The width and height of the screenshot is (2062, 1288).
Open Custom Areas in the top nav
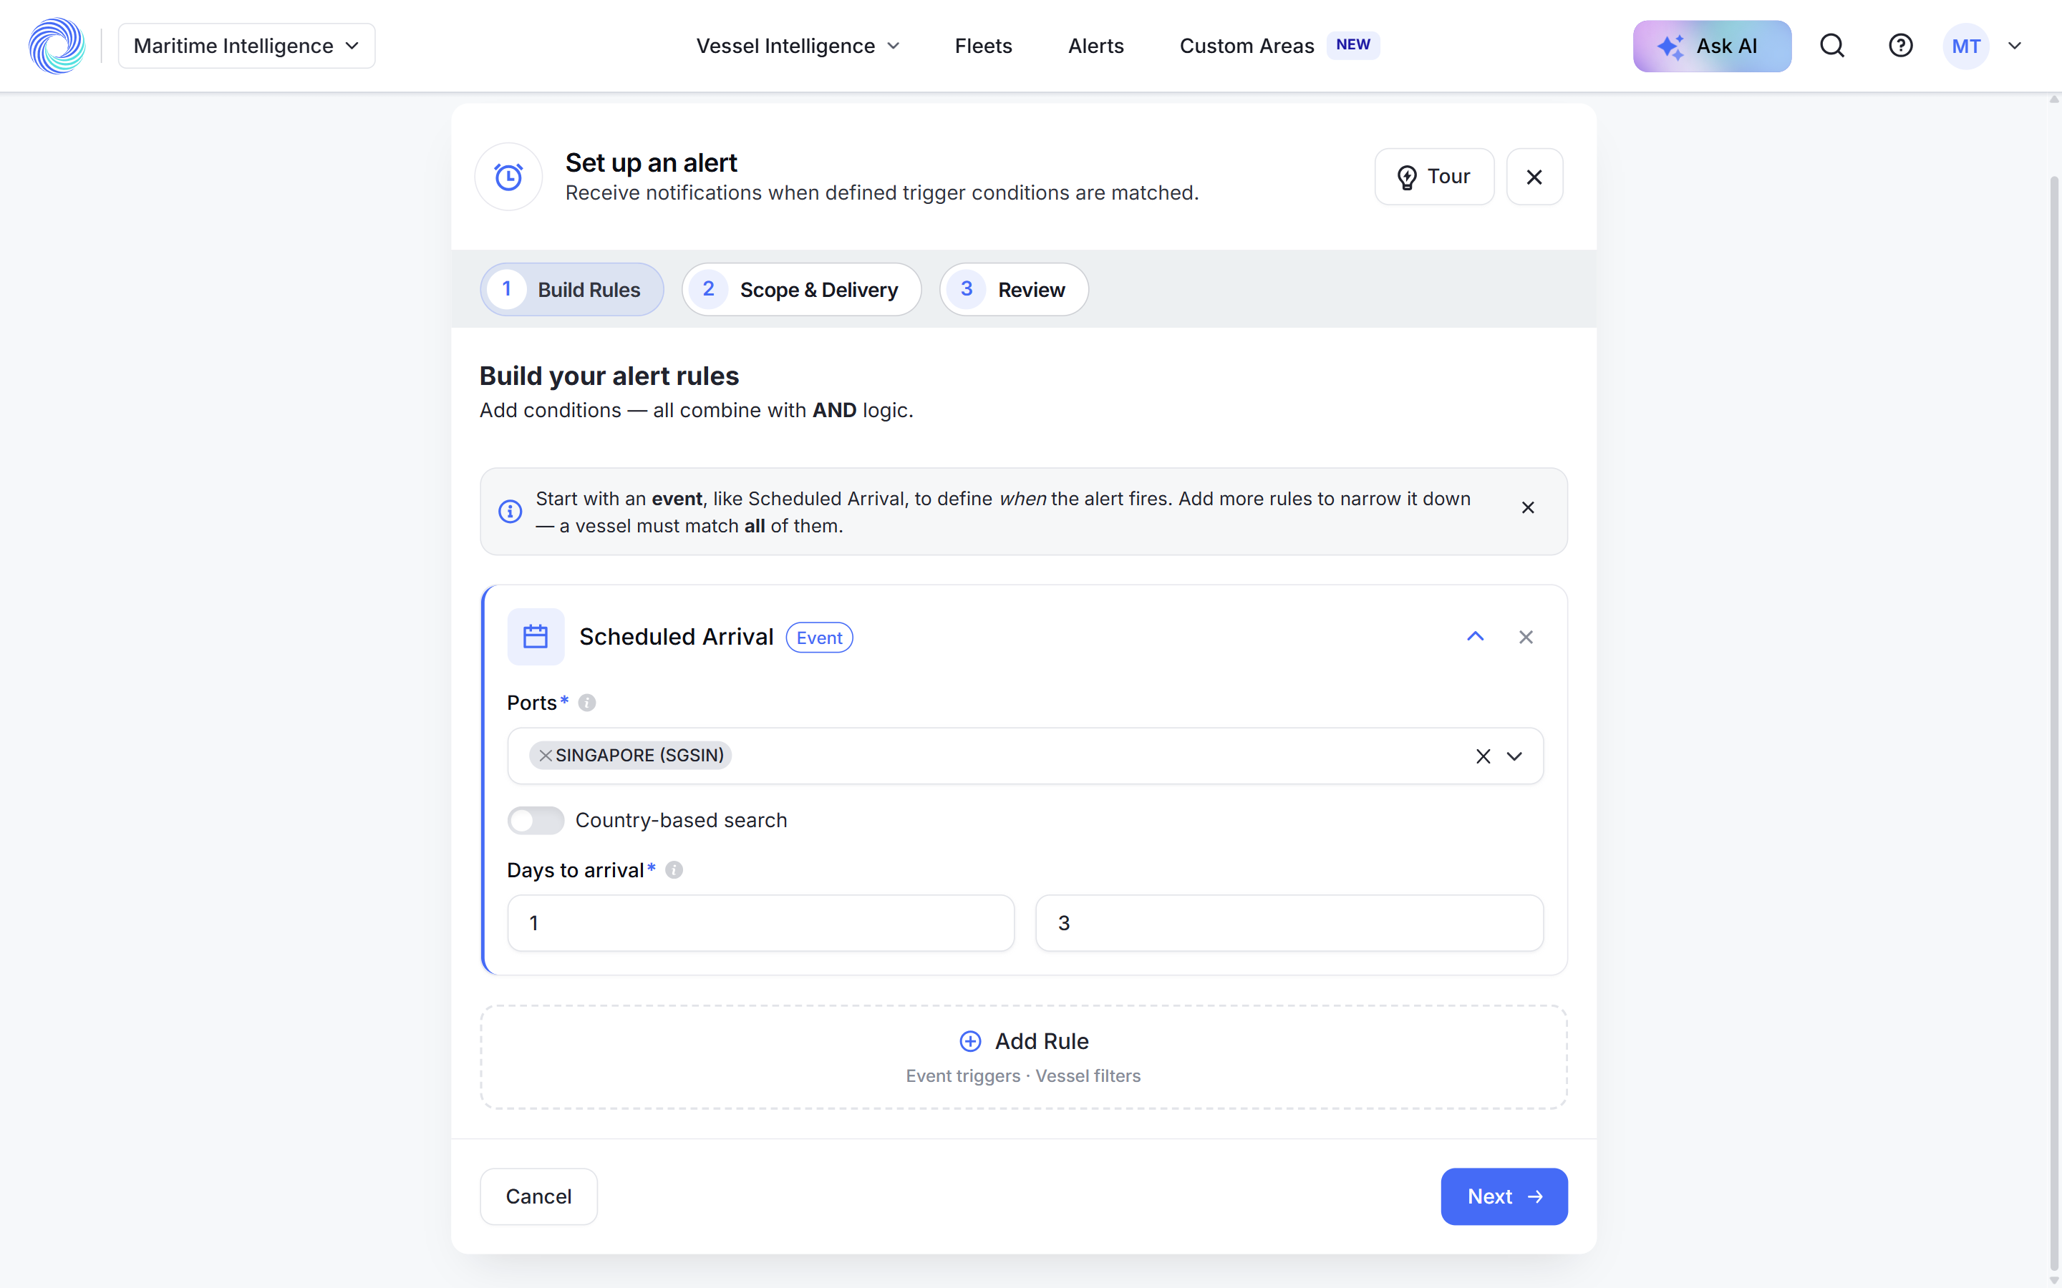point(1247,46)
